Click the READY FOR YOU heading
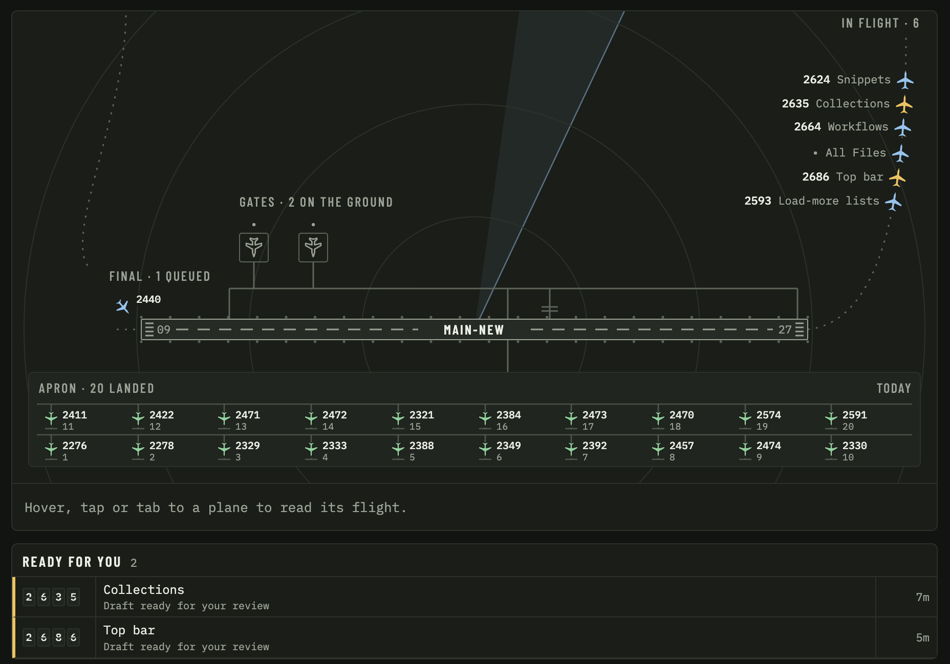The height and width of the screenshot is (664, 950). (x=72, y=562)
